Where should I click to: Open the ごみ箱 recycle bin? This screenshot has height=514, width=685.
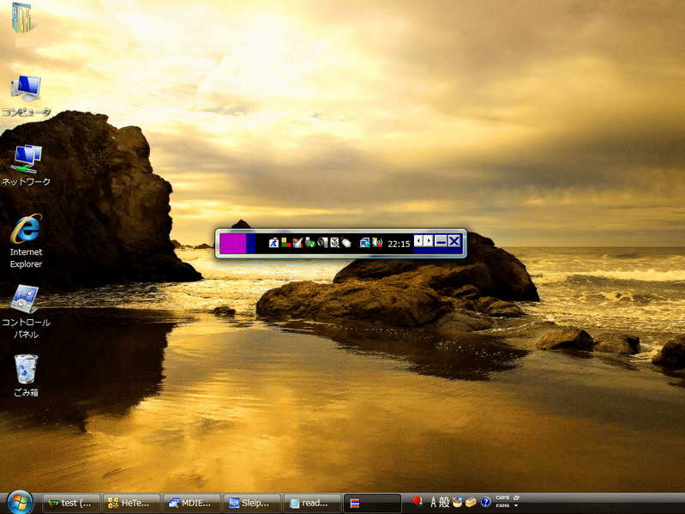pyautogui.click(x=26, y=370)
